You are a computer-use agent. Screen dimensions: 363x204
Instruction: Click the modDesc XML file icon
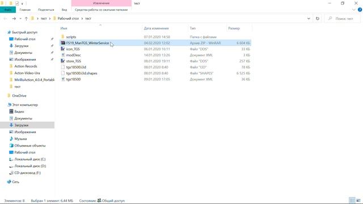(62, 55)
